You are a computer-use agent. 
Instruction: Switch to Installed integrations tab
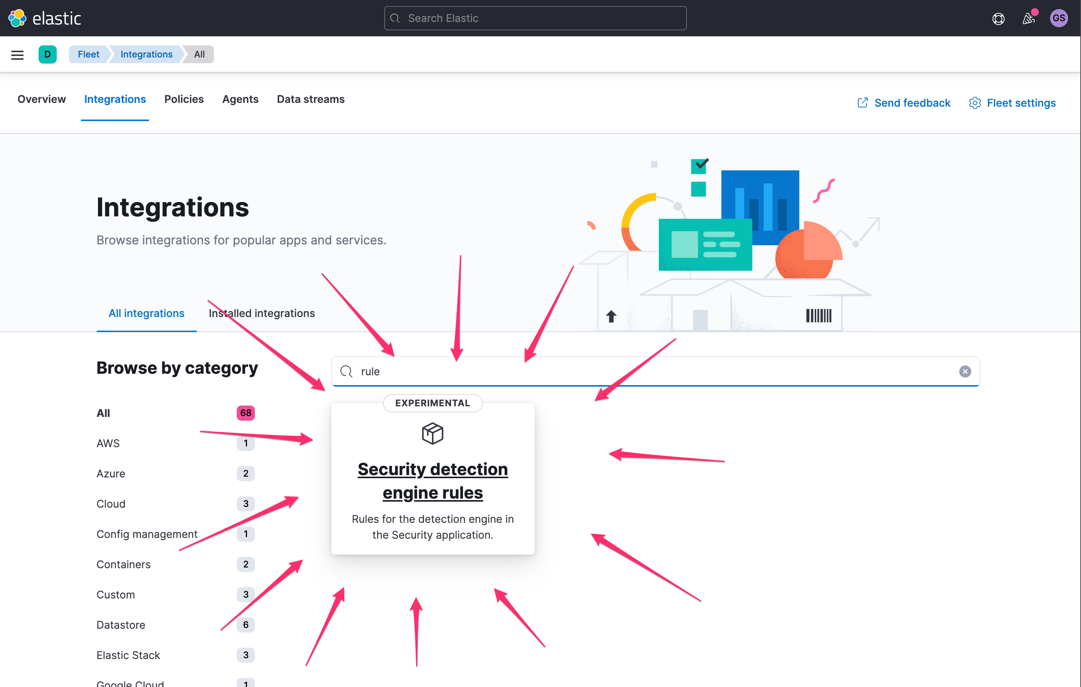262,313
